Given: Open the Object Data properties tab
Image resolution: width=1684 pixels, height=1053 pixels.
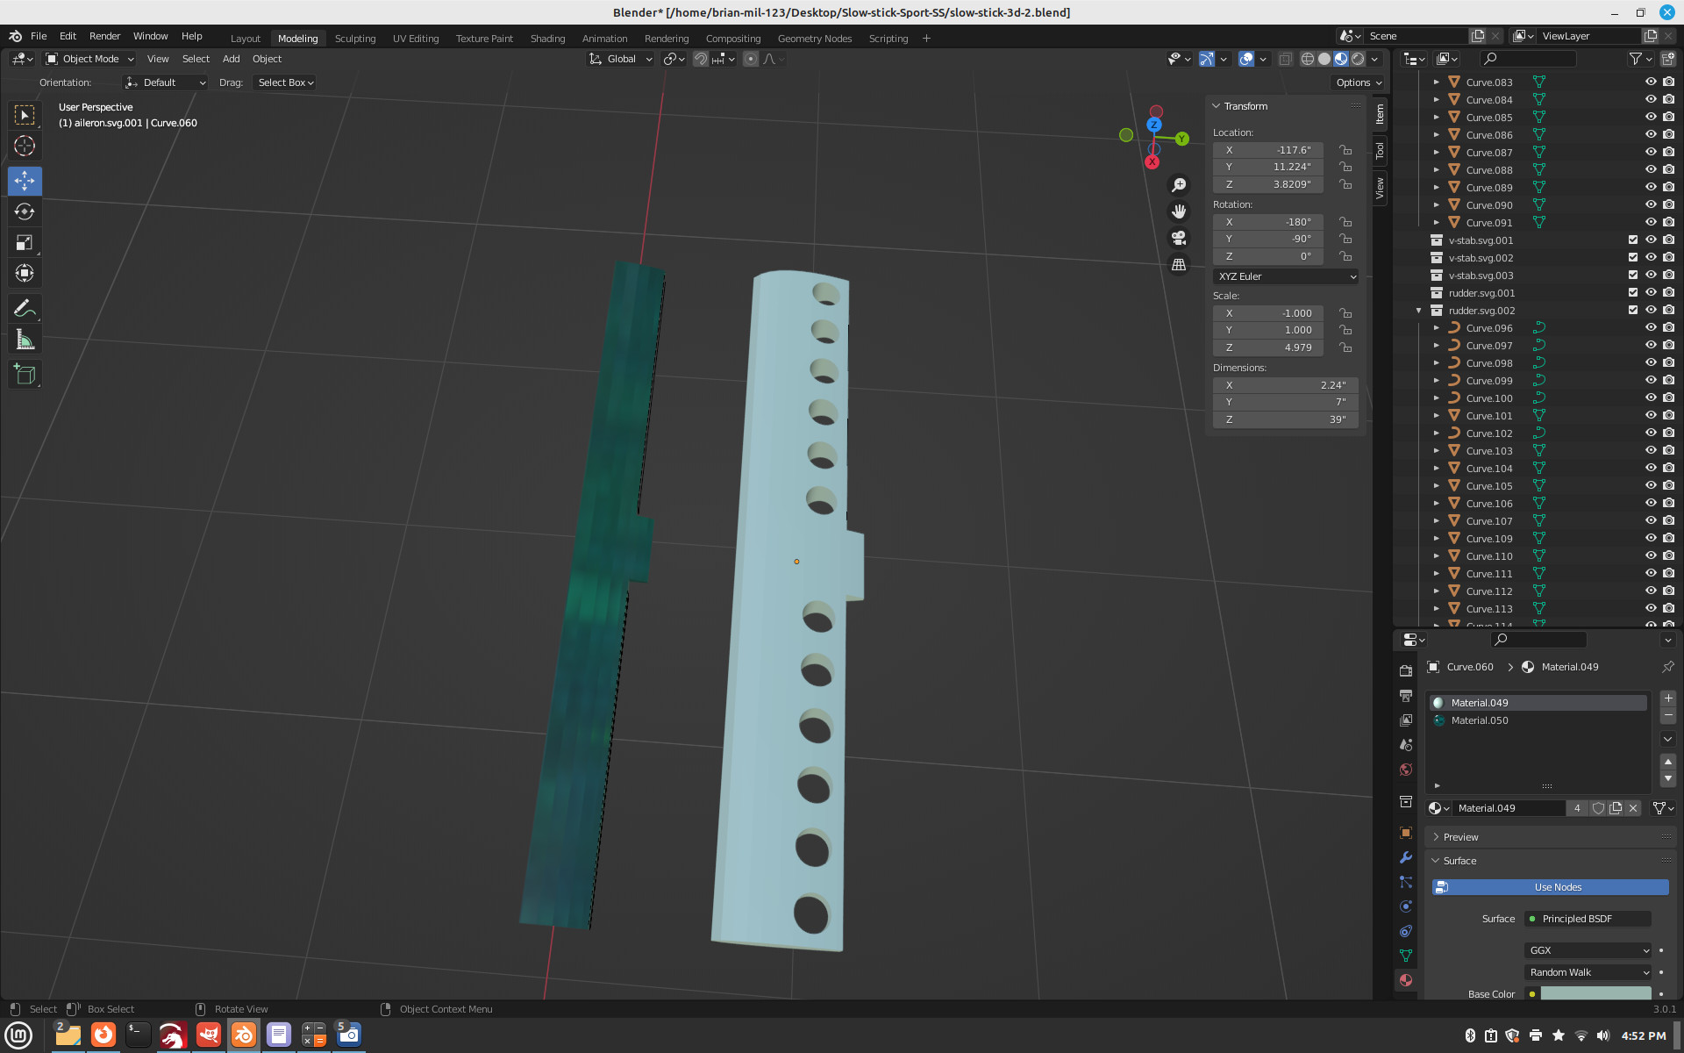Looking at the screenshot, I should 1406,956.
